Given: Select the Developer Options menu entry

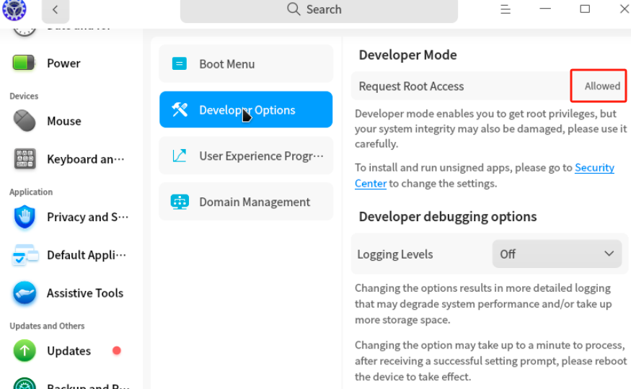Looking at the screenshot, I should tap(246, 110).
